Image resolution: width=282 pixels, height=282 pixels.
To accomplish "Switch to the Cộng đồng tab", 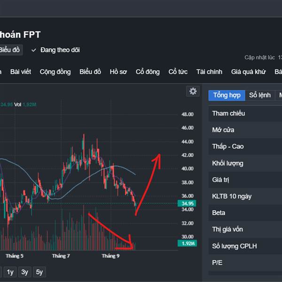I will [55, 72].
